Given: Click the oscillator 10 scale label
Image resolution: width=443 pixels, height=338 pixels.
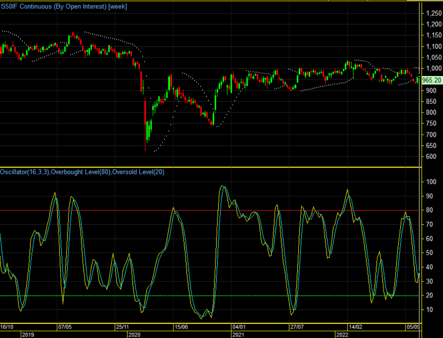Looking at the screenshot, I should click(x=430, y=309).
